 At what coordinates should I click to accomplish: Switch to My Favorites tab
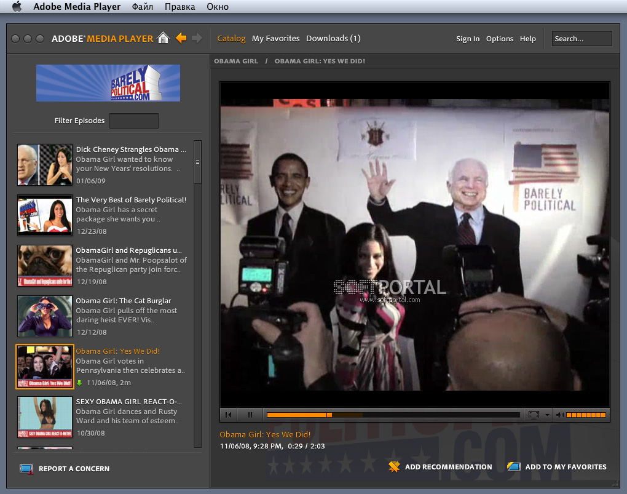[275, 38]
